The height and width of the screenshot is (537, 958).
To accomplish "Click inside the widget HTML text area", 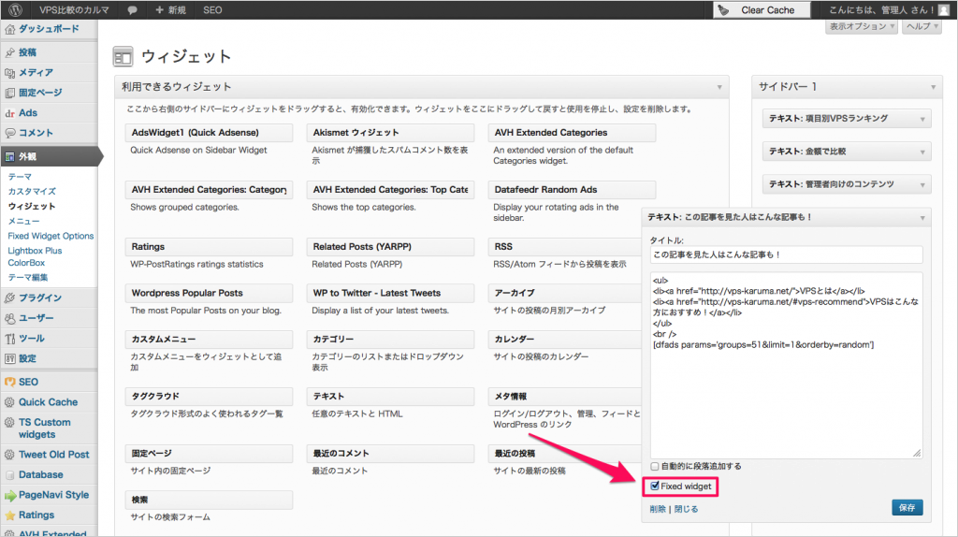I will point(786,366).
